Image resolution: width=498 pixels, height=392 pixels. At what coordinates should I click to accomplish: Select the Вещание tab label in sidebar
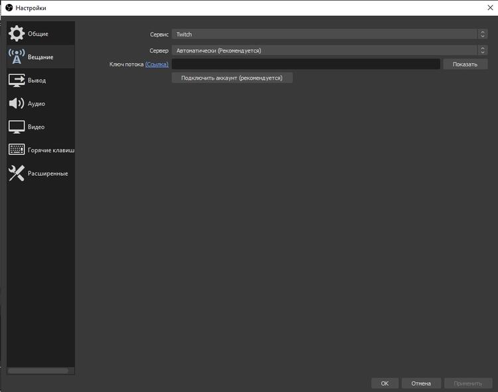tap(41, 57)
